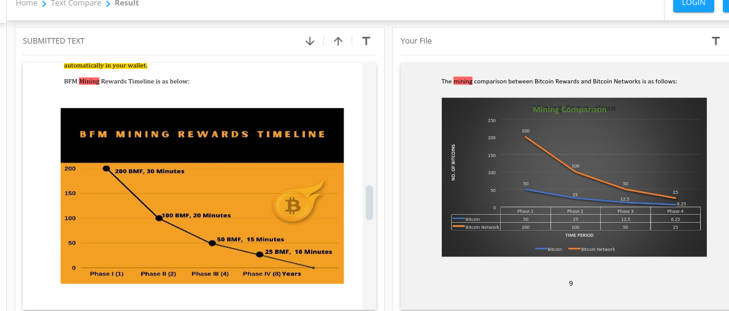The image size is (729, 311).
Task: Click the 'Mining Comparison' chart title
Action: pyautogui.click(x=569, y=110)
